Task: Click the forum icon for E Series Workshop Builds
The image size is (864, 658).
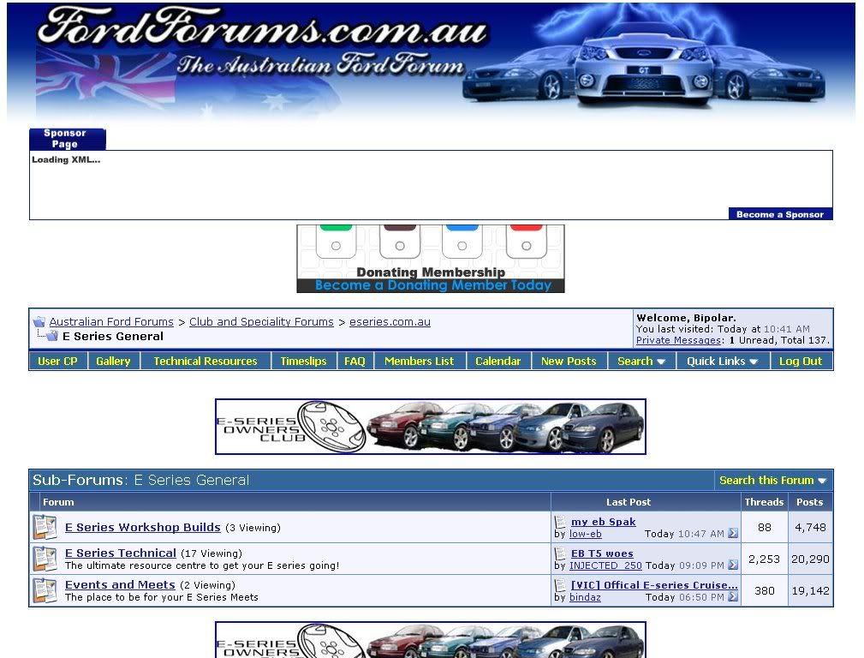Action: point(45,527)
